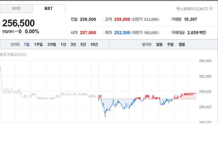The image size is (218, 152).
Task: Click the 넥스트레이드(NXT) label
Action: tap(192, 9)
